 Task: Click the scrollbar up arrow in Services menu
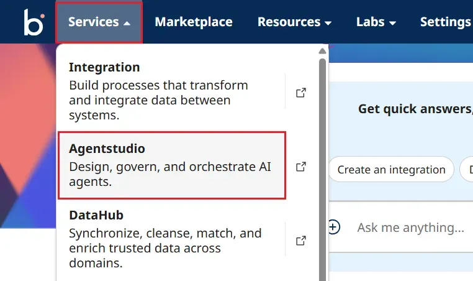(x=322, y=51)
